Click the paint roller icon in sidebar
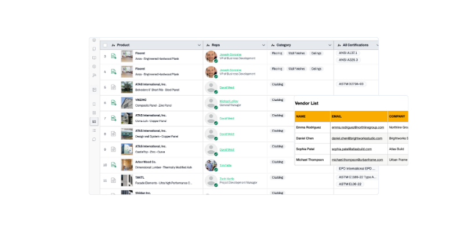Viewport: 464px width, 232px height. 94,75
